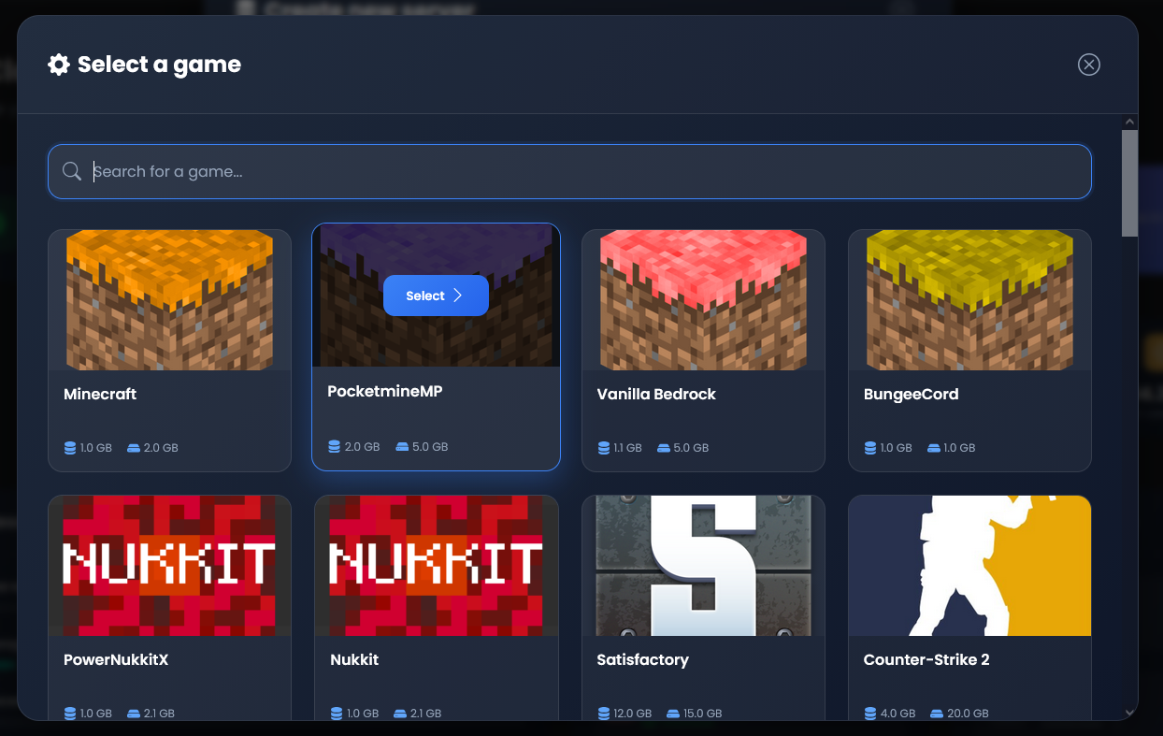Screen dimensions: 1163x736
Task: Click the magnifying glass search icon
Action: coord(72,171)
